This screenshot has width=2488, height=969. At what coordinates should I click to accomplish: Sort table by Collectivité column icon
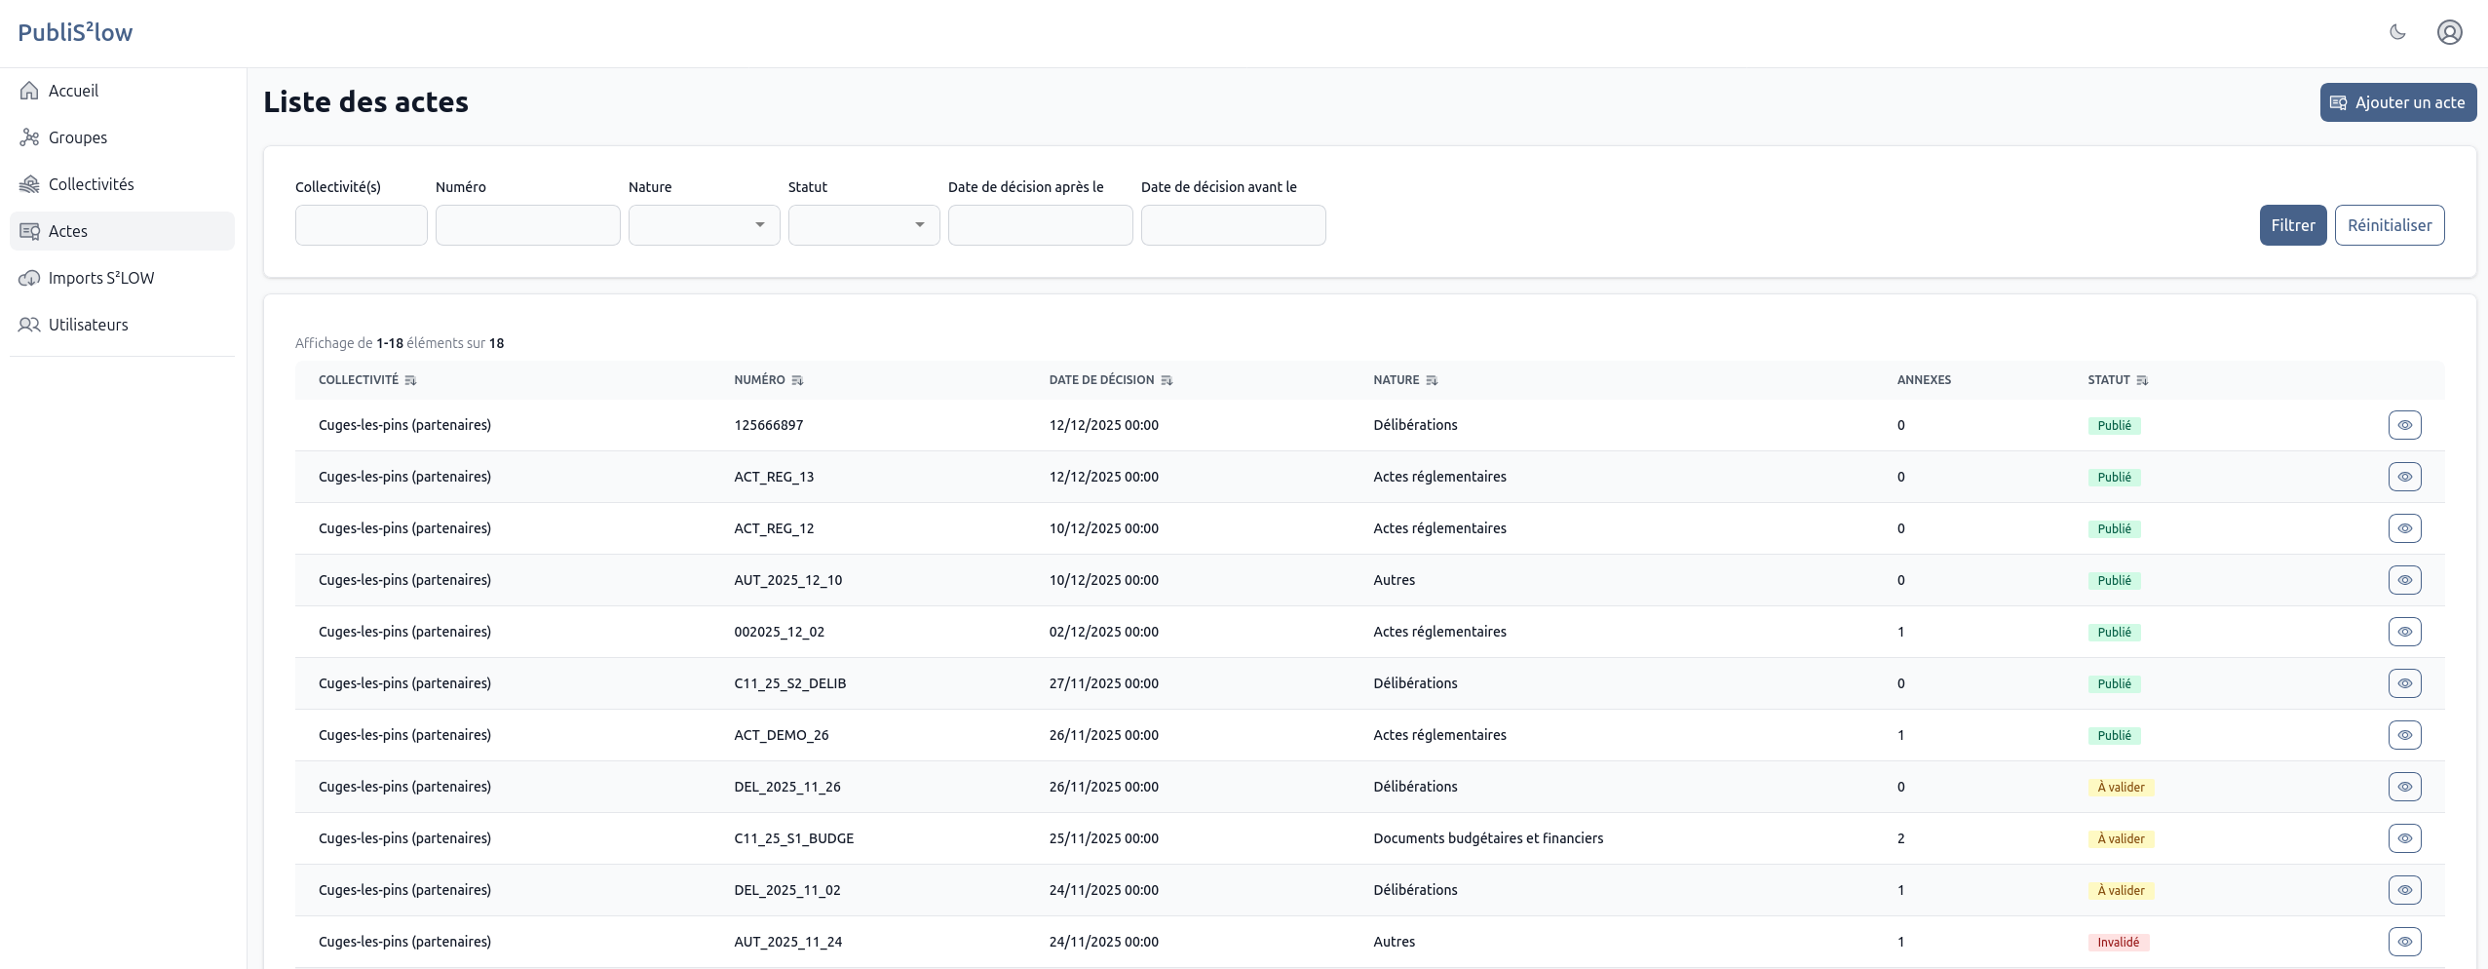[x=410, y=380]
